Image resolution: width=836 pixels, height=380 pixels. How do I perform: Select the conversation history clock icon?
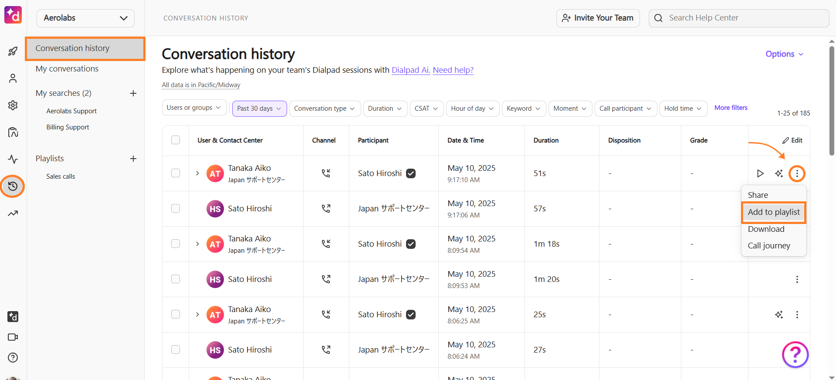tap(13, 186)
